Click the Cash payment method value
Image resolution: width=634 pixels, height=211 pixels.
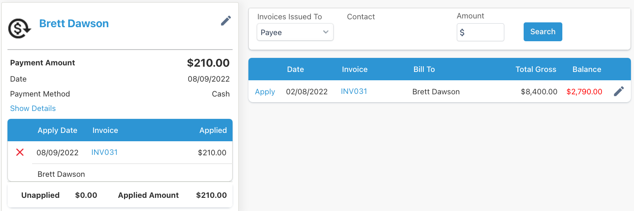(x=221, y=94)
